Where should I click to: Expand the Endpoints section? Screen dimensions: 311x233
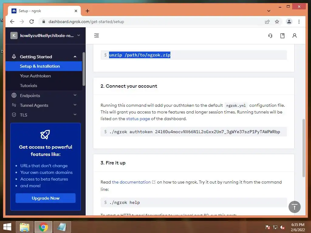point(75,95)
